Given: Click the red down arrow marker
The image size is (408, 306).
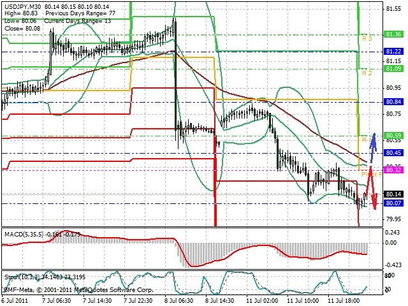Looking at the screenshot, I should [372, 188].
